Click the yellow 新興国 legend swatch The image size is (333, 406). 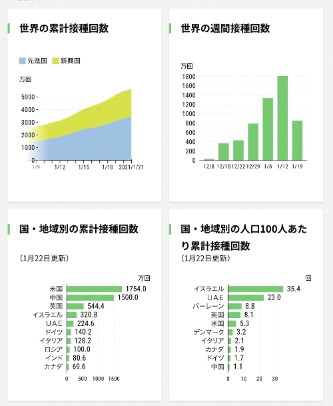pyautogui.click(x=55, y=61)
